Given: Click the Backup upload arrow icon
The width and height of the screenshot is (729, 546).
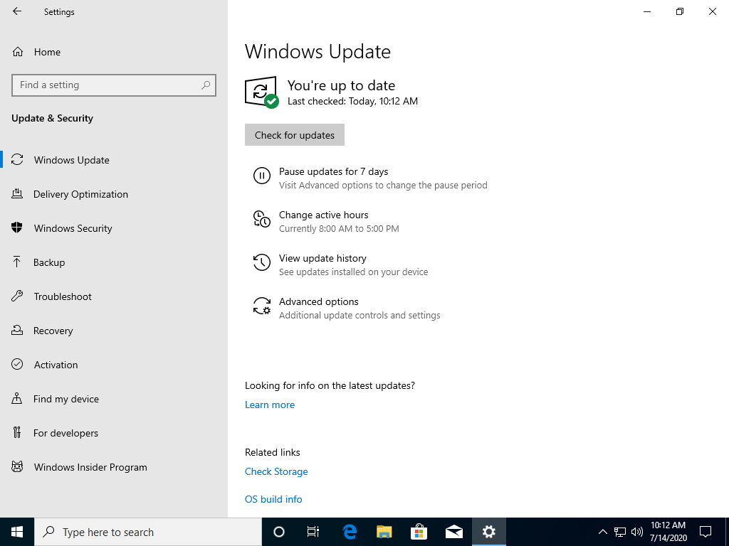Looking at the screenshot, I should (x=17, y=262).
